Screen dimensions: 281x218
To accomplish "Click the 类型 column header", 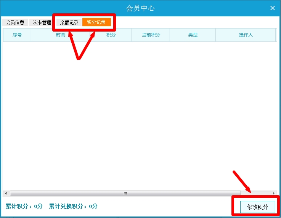I will [193, 35].
